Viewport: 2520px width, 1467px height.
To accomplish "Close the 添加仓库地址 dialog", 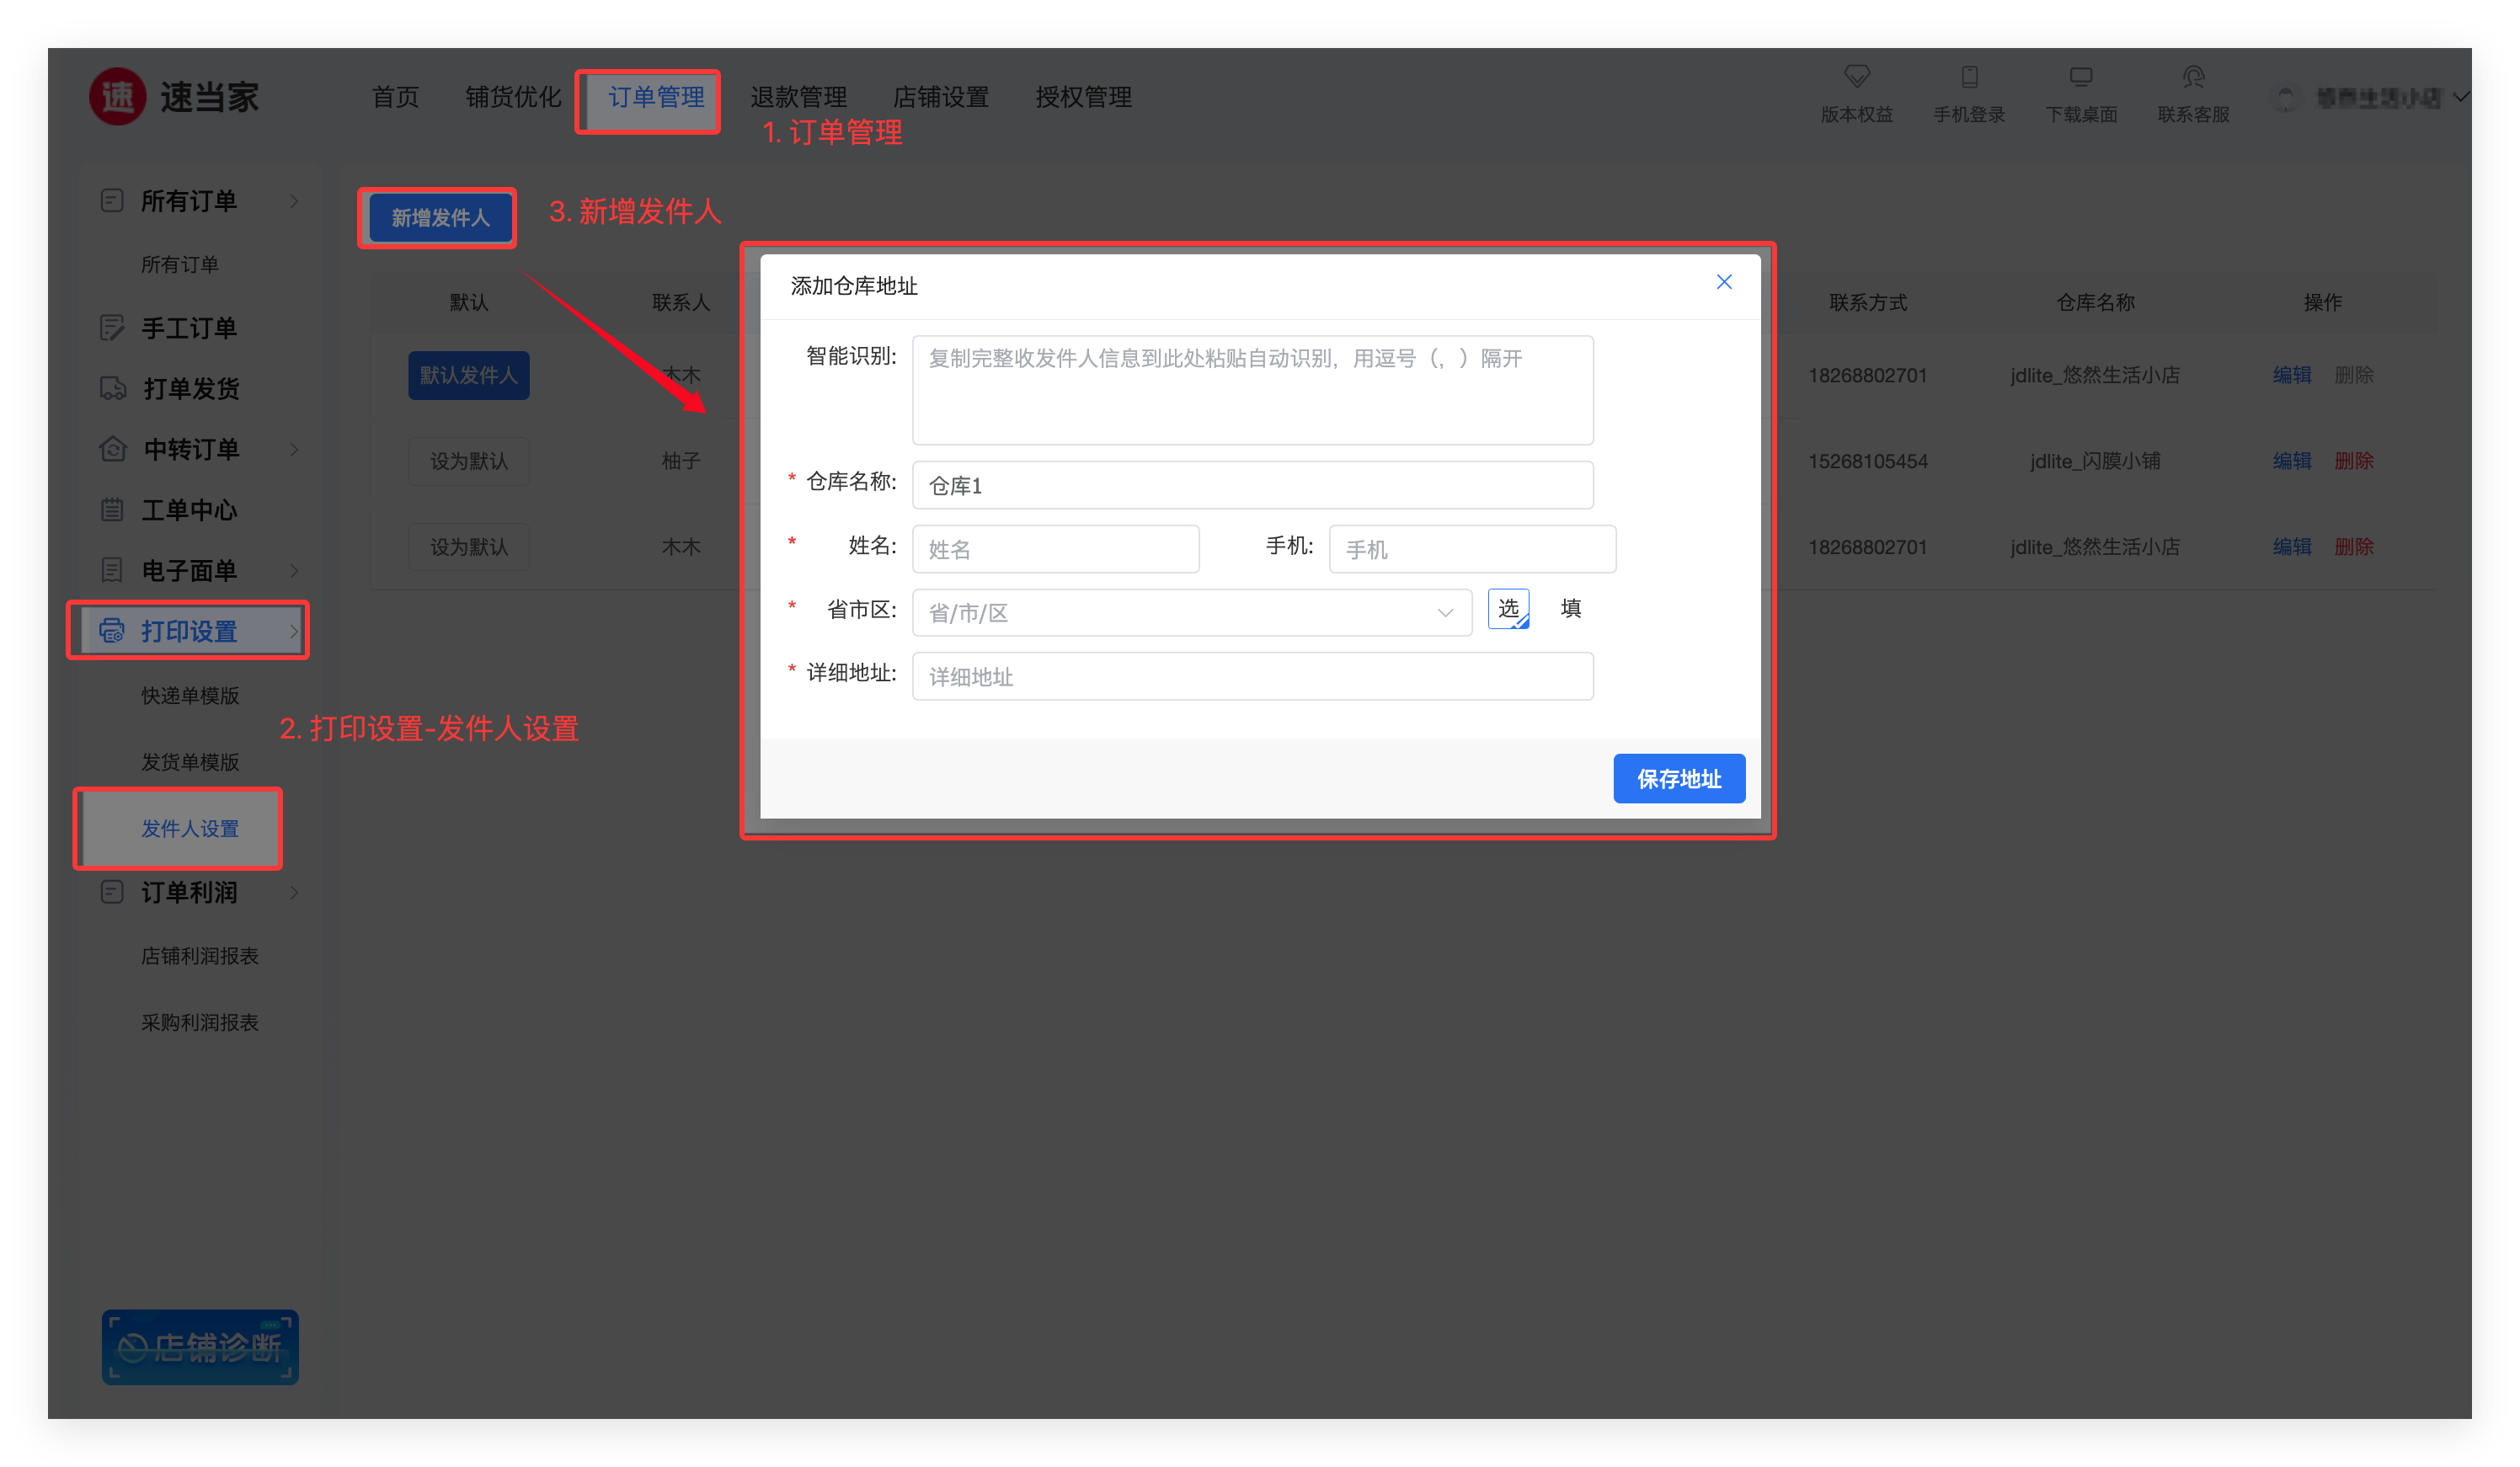I will 1723,282.
